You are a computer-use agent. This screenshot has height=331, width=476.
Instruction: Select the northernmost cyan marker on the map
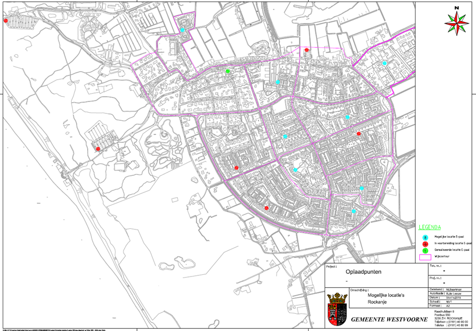click(182, 30)
